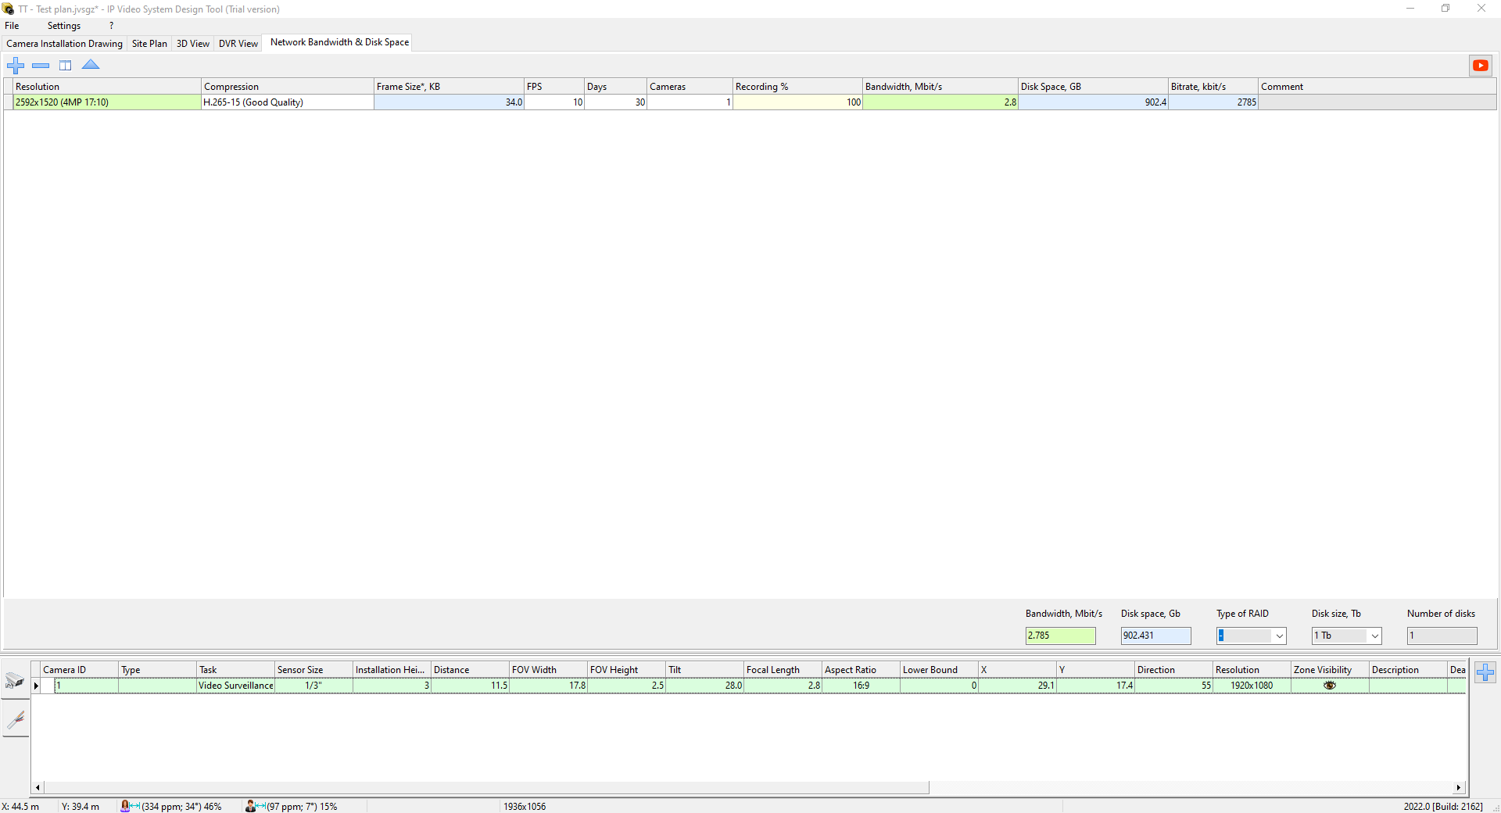Click the row expander arrow for camera 1

[x=36, y=686]
